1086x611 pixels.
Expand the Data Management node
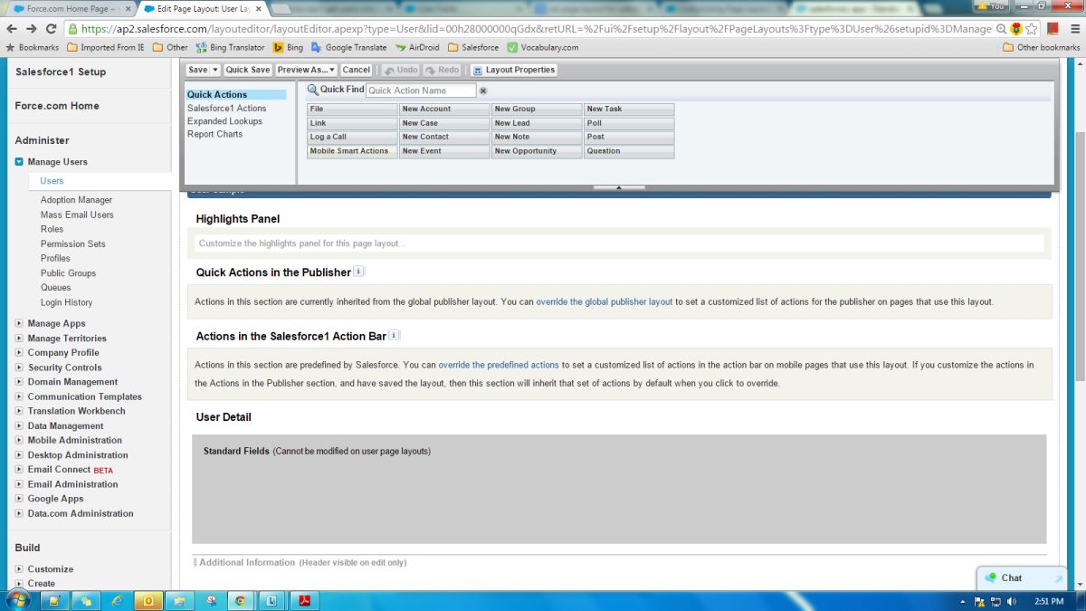19,425
